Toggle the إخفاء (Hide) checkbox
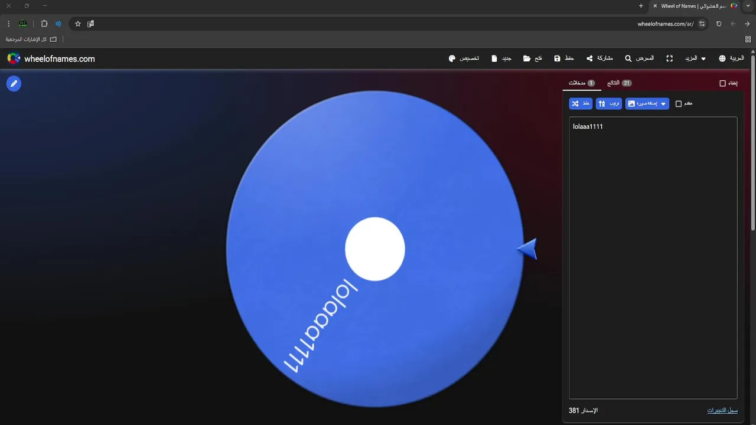 [722, 83]
